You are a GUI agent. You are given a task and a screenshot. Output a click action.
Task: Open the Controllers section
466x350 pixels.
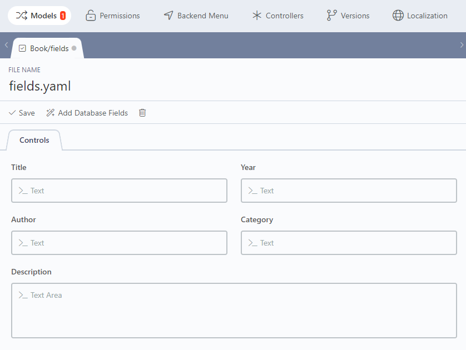277,16
